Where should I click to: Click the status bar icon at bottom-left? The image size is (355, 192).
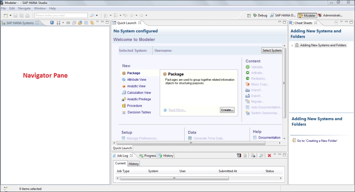point(6,188)
